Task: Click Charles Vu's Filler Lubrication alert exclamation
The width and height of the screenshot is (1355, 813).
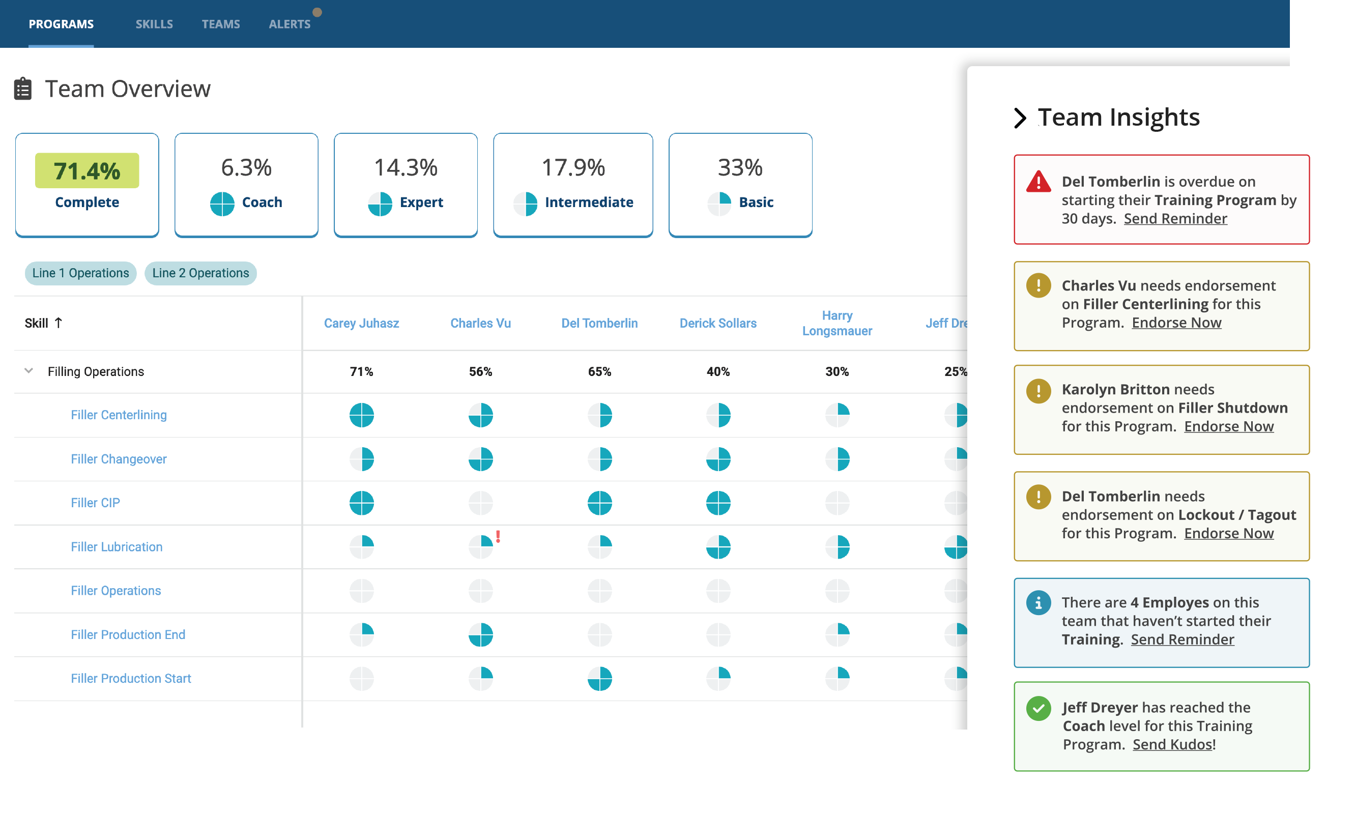Action: [498, 536]
